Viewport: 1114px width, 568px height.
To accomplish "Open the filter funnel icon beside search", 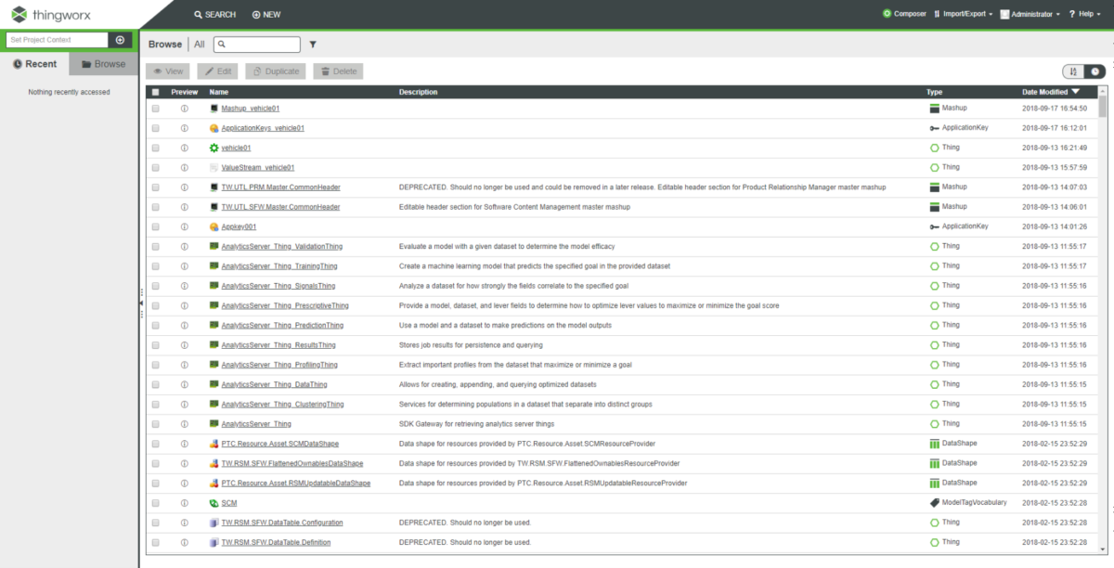I will 313,44.
